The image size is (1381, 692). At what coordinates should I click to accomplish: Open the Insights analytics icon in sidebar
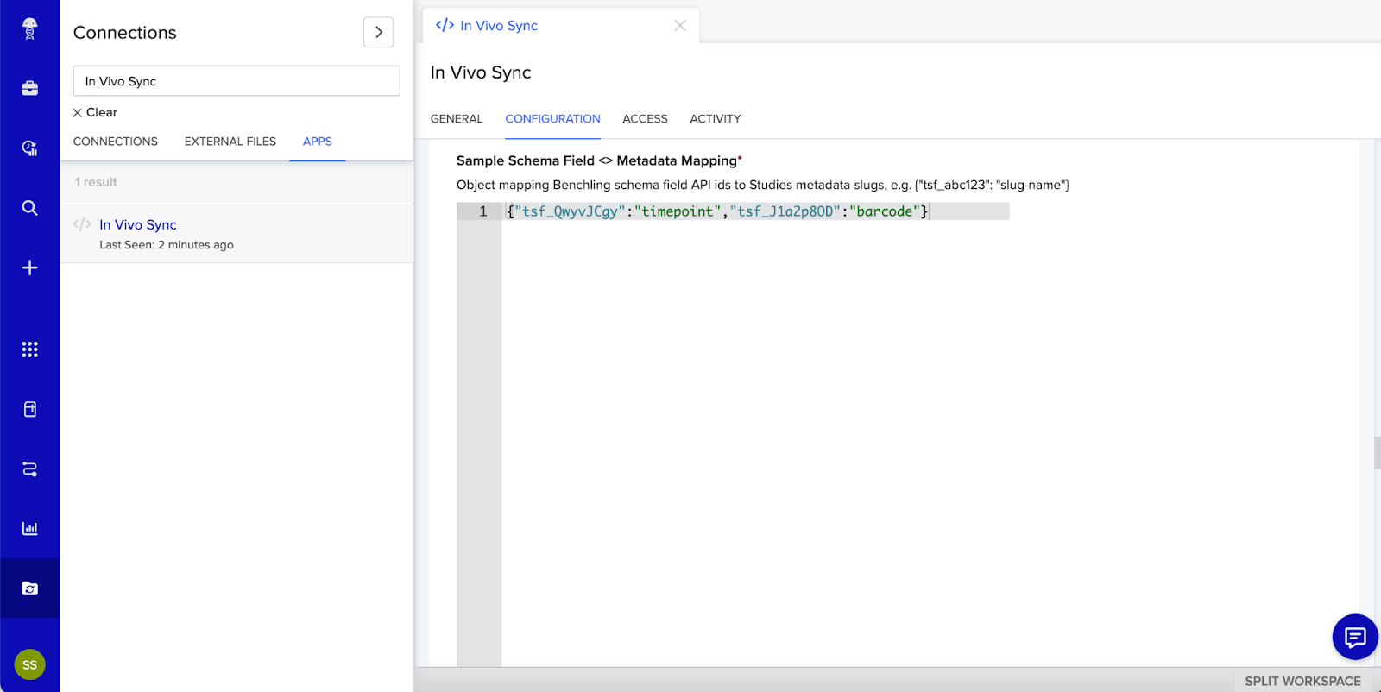pyautogui.click(x=29, y=148)
